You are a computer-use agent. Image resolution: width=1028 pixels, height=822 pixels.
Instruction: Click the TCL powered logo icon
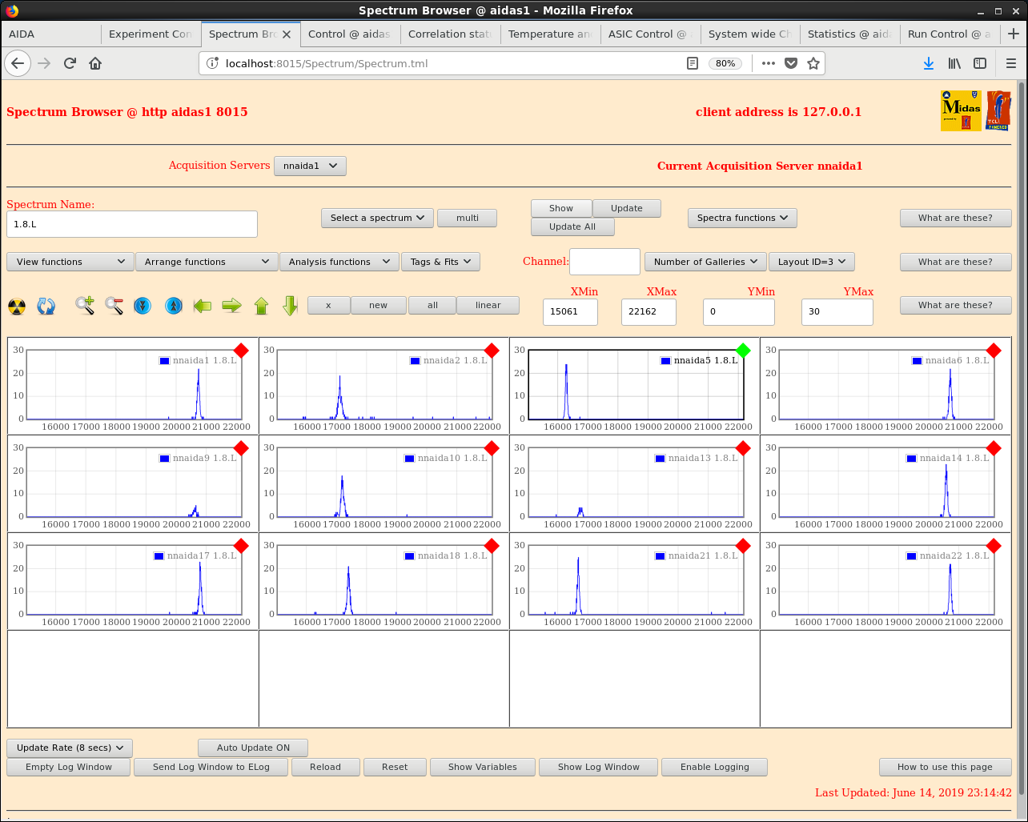(998, 110)
